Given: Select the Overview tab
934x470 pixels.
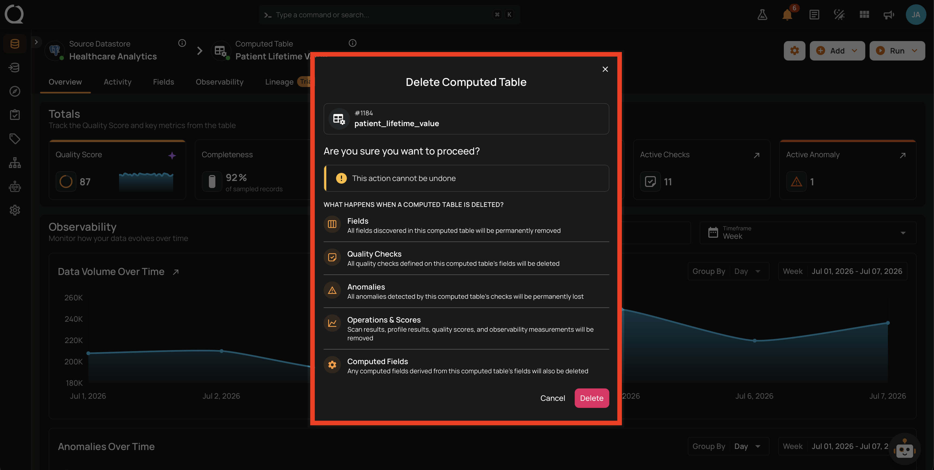Looking at the screenshot, I should (x=65, y=82).
